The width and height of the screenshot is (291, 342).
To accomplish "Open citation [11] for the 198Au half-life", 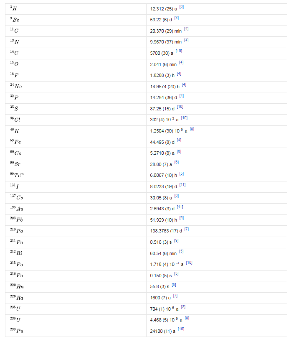I will click(x=180, y=207).
